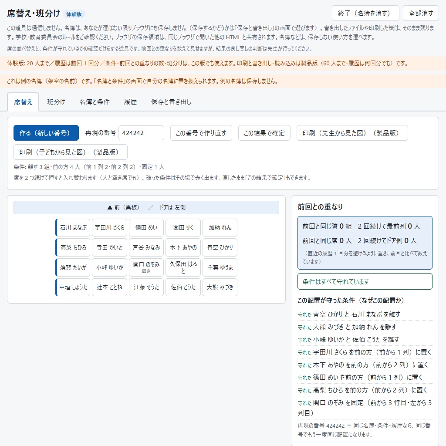The image size is (446, 446).
Task: Click 印刷（子どもから見た図） button
Action: (x=71, y=152)
